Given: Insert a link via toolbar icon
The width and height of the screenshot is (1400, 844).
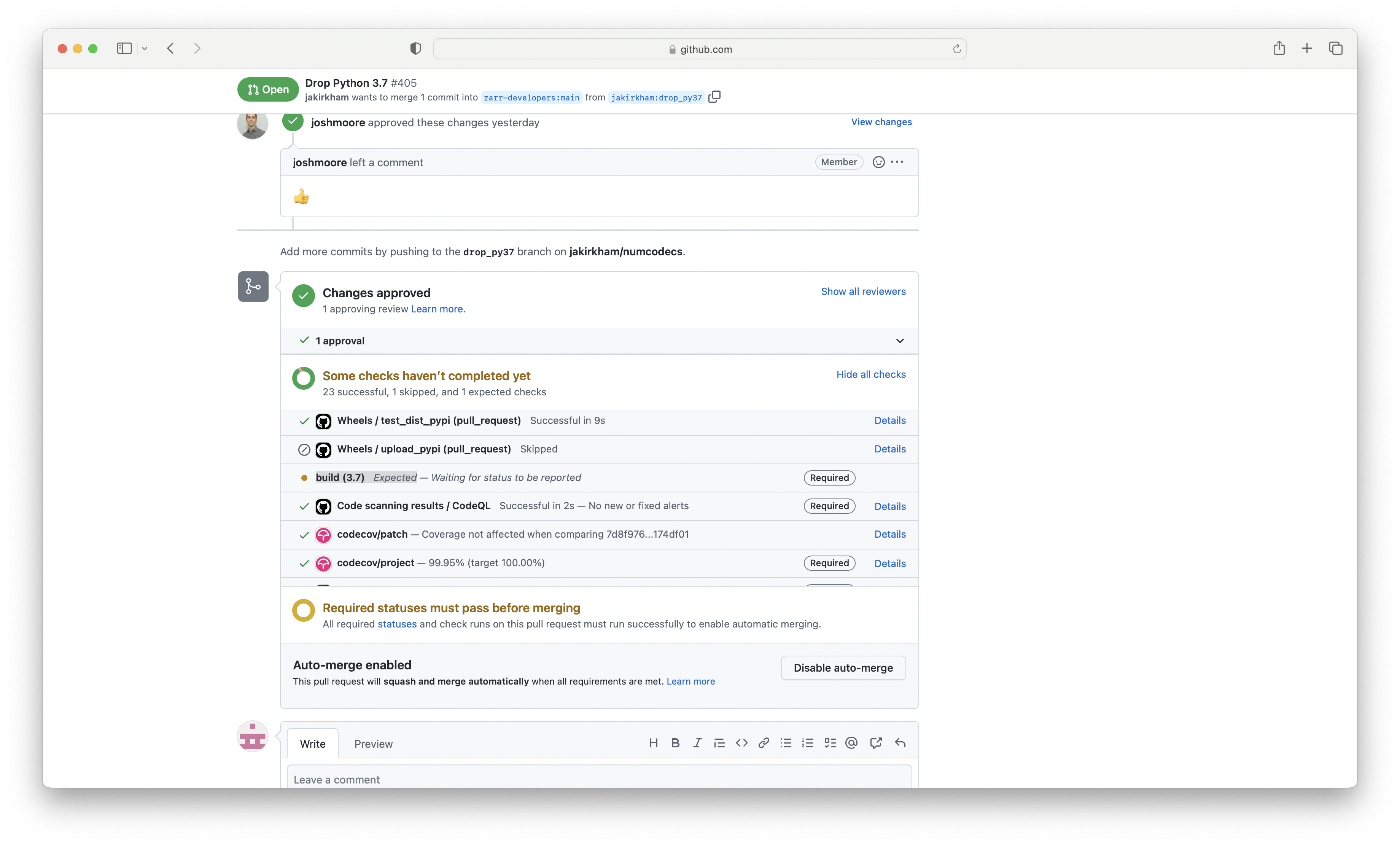Looking at the screenshot, I should 764,743.
